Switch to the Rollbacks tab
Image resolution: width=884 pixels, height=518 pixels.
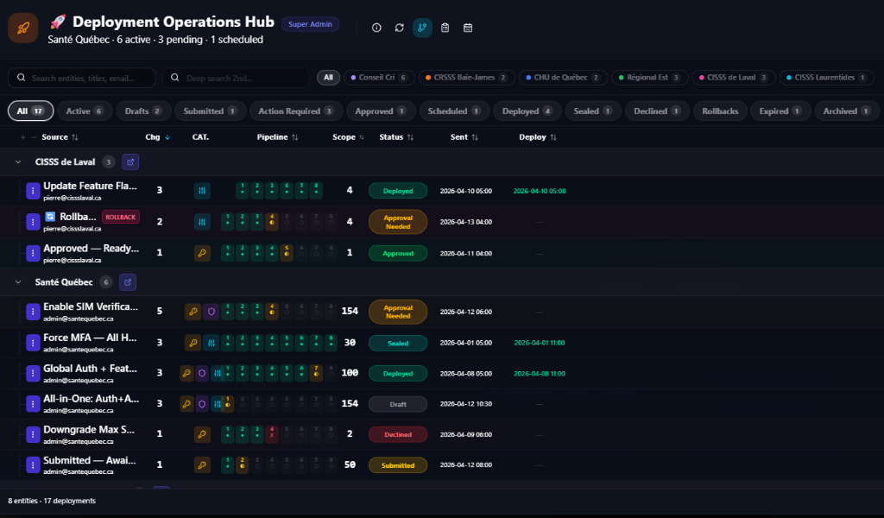coord(720,111)
